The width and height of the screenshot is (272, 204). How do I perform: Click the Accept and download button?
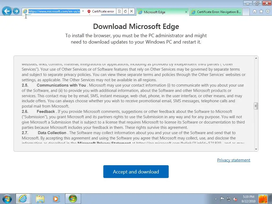coord(136,172)
